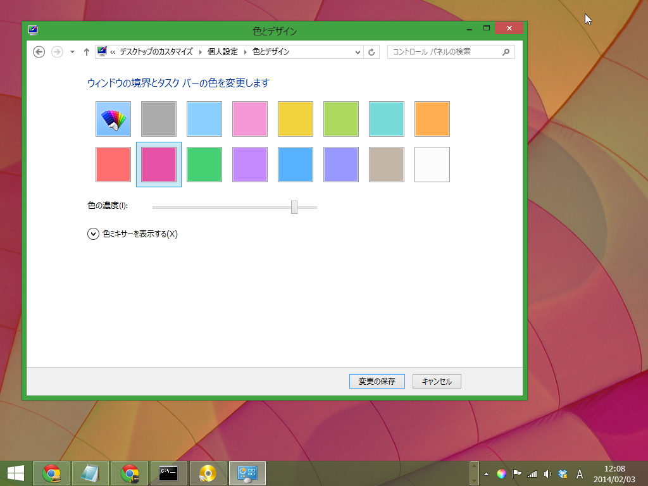Click the キャンセル button
This screenshot has height=486, width=648.
[x=437, y=381]
